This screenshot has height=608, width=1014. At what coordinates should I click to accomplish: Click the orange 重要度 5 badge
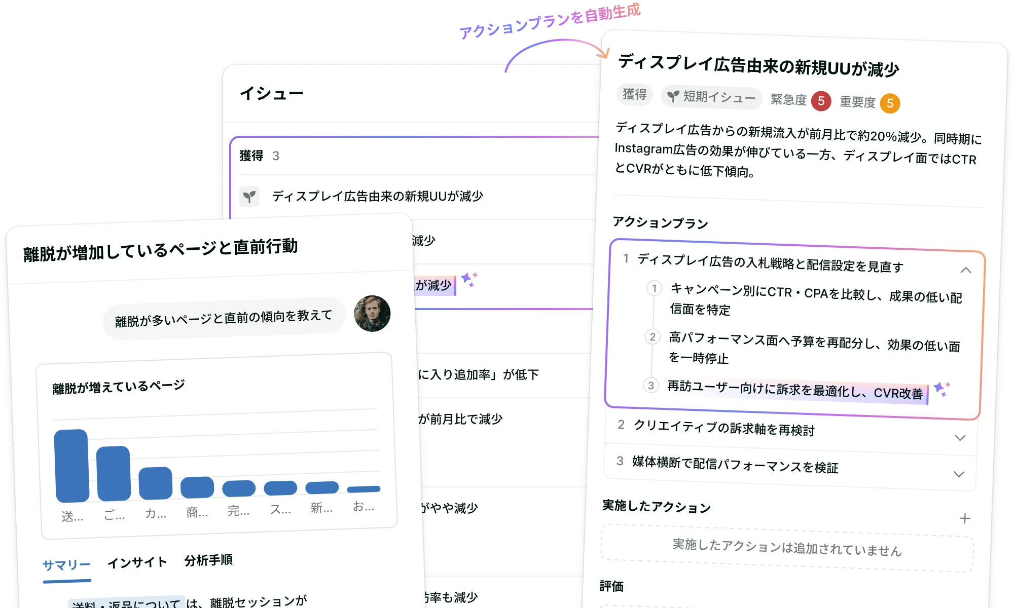tap(890, 103)
